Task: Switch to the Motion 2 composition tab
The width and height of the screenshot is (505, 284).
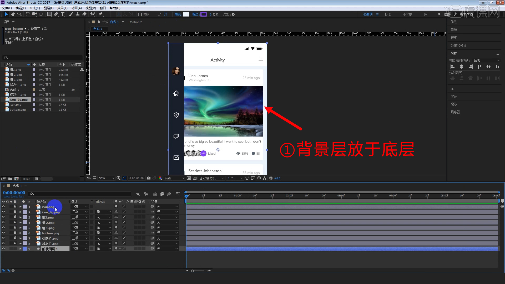Action: tap(136, 22)
